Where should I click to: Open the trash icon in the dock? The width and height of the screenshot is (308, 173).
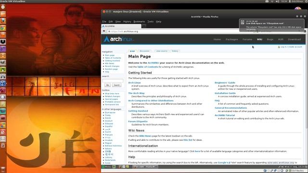[x=3, y=170]
